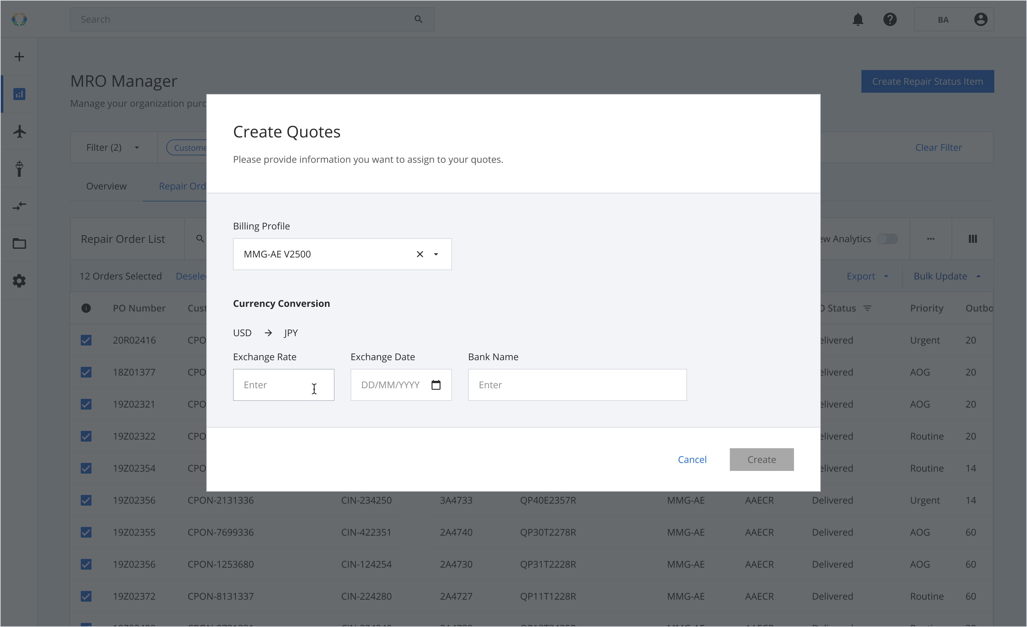Click the Customer filter chip
Image resolution: width=1027 pixels, height=627 pixels.
click(187, 147)
